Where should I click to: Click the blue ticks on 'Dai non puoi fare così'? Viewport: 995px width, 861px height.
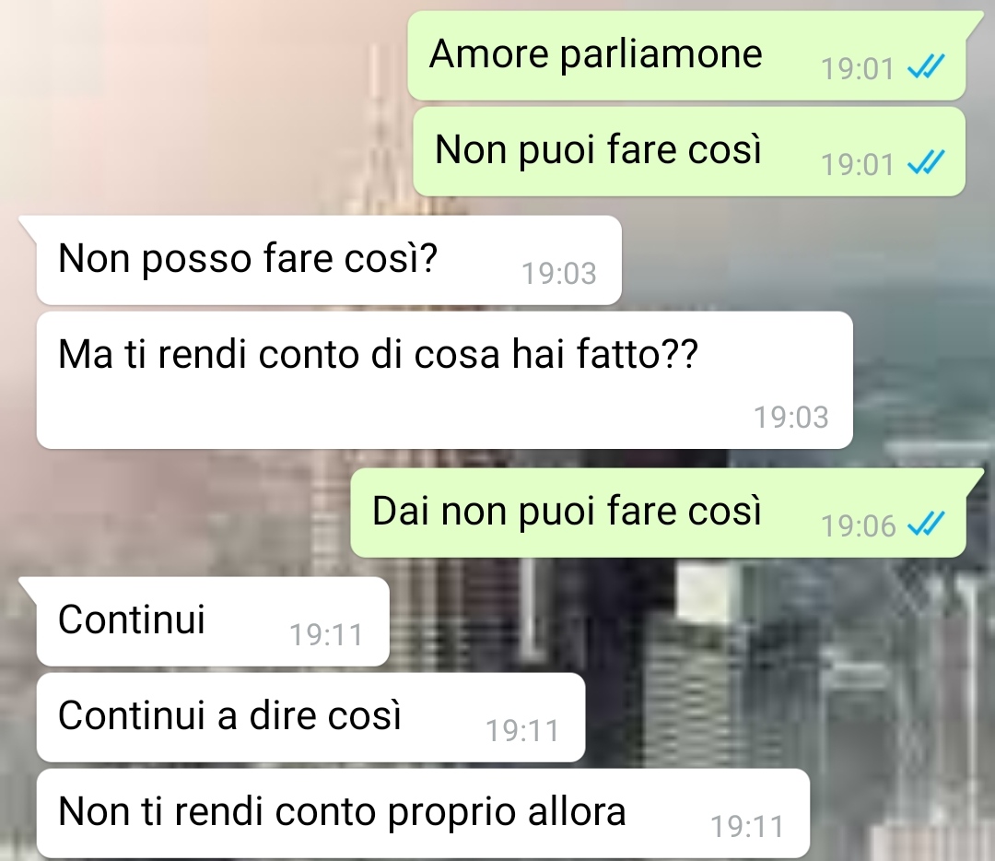coord(927,524)
